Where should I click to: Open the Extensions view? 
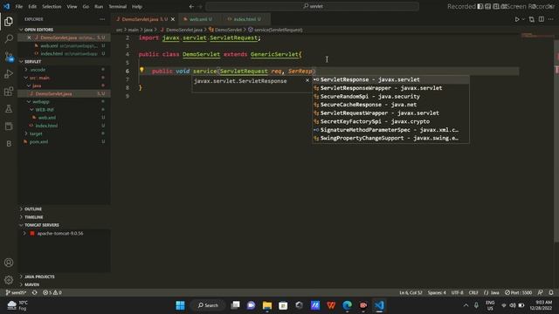point(9,92)
